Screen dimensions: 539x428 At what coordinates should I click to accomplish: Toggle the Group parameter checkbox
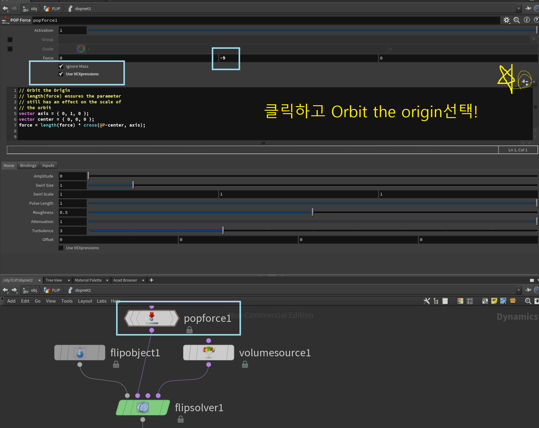click(x=10, y=40)
